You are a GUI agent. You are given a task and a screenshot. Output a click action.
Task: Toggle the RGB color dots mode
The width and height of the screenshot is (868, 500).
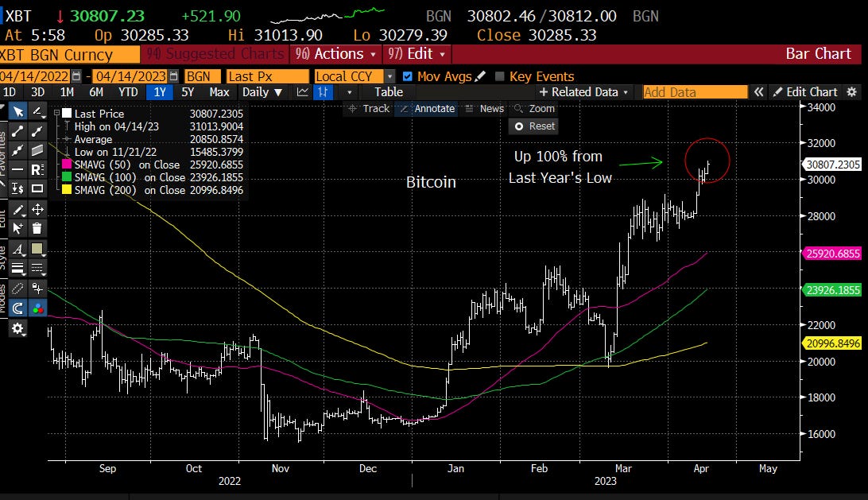[37, 308]
